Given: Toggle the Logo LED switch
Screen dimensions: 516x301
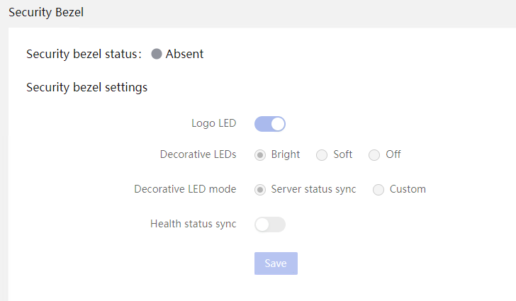Looking at the screenshot, I should [270, 124].
